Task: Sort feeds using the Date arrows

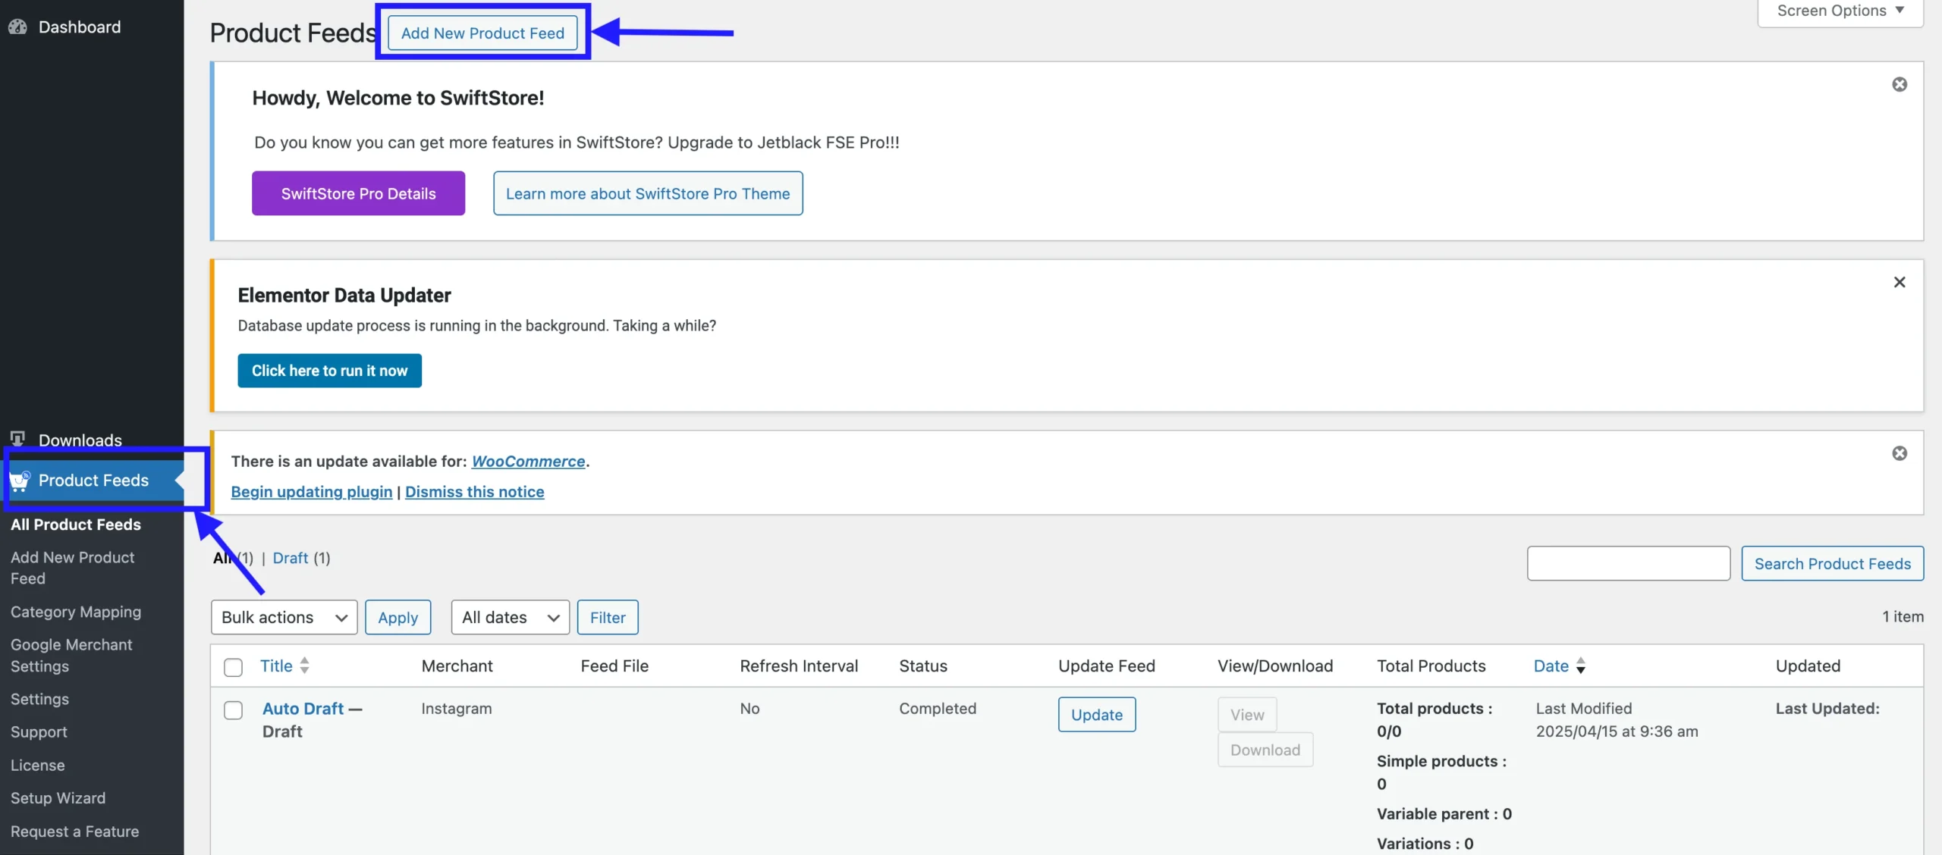Action: click(1580, 666)
